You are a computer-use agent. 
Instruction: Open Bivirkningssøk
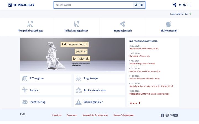pos(169,31)
